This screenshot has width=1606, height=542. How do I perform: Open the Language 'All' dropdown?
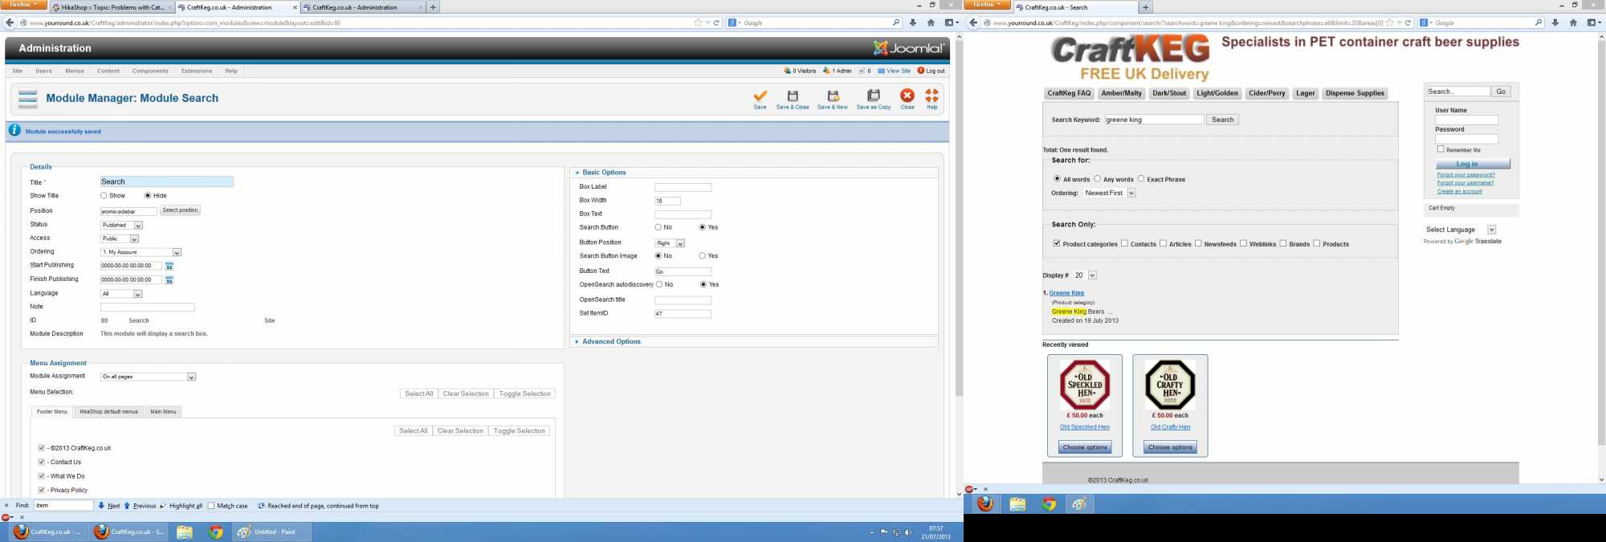point(121,294)
